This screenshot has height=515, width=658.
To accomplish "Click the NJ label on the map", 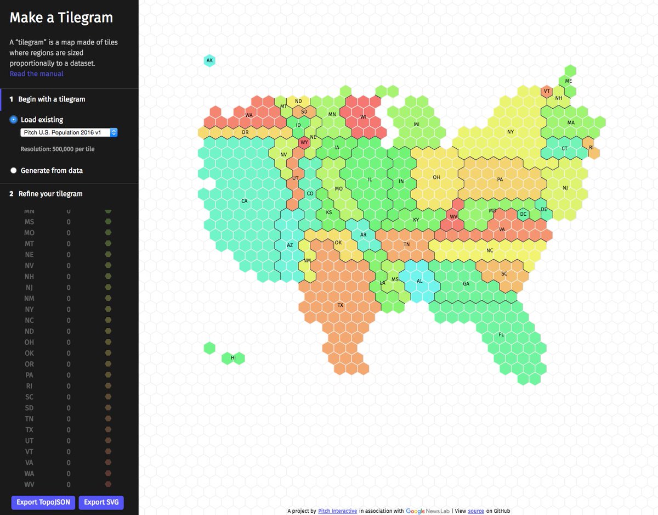I will [x=565, y=188].
